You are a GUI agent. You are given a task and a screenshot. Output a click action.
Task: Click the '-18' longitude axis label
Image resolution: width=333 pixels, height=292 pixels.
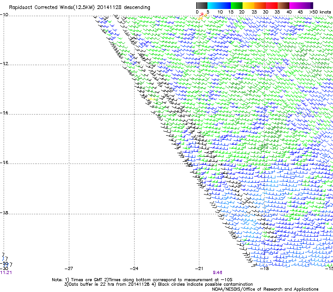[x=265, y=269]
